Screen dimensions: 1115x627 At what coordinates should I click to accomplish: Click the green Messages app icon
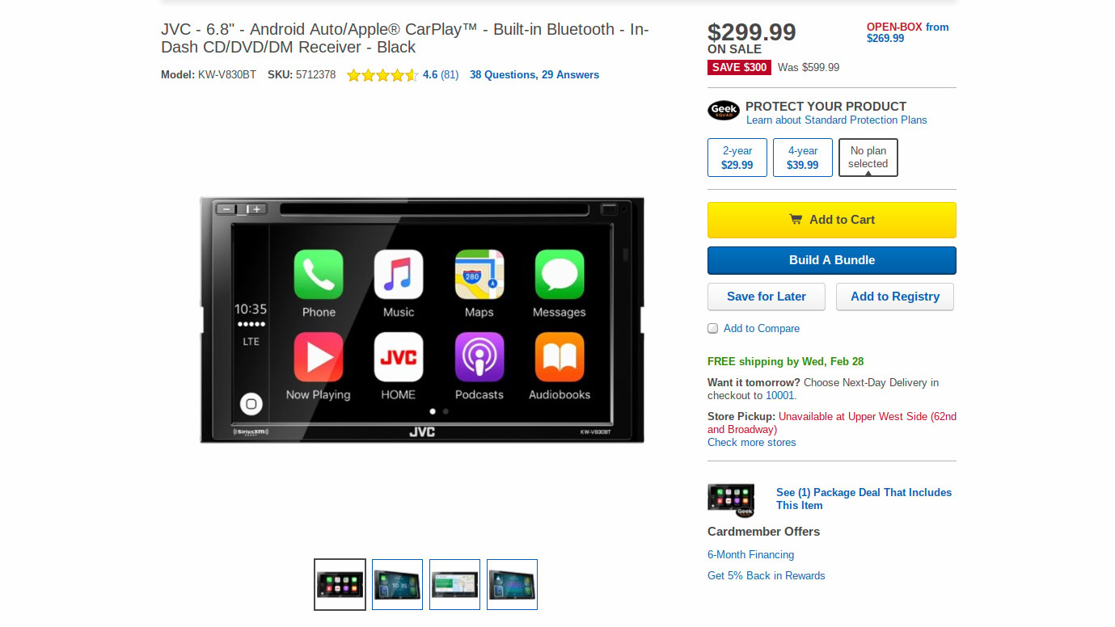[560, 275]
